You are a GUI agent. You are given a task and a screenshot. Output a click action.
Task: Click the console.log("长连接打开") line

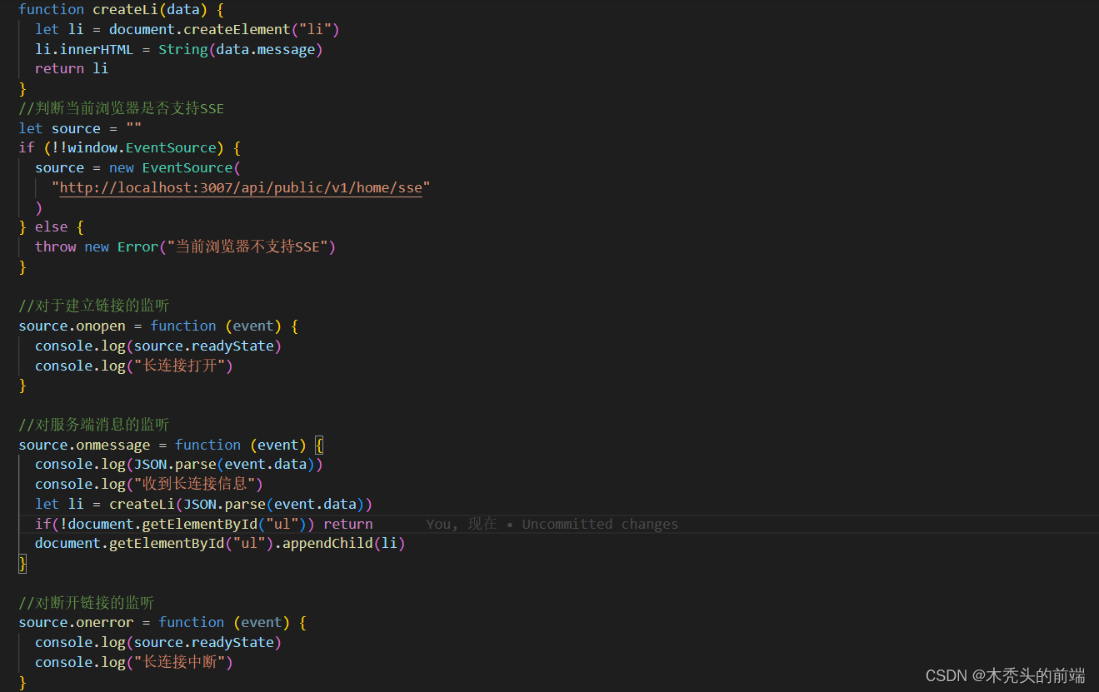134,366
